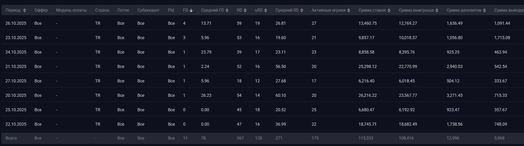Click the Поток column header
524x146 pixels.
pyautogui.click(x=123, y=10)
